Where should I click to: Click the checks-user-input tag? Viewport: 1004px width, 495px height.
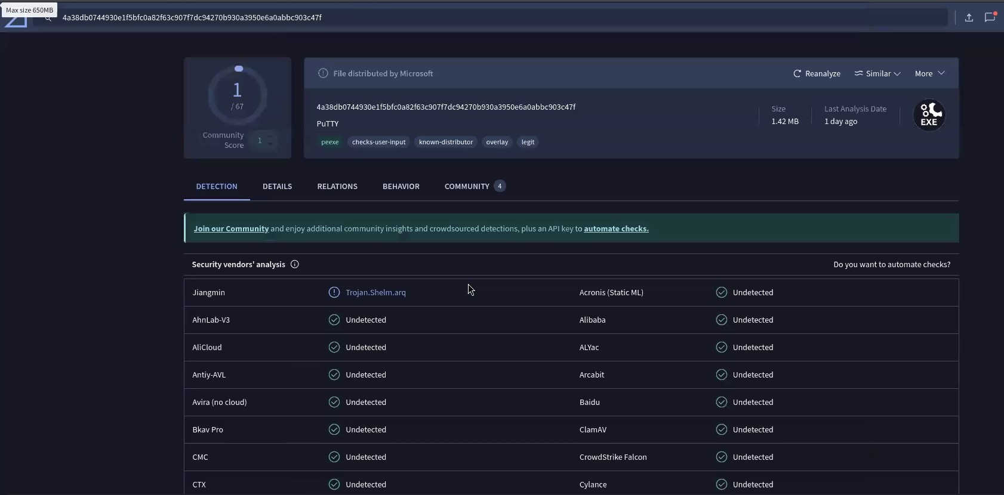(379, 142)
